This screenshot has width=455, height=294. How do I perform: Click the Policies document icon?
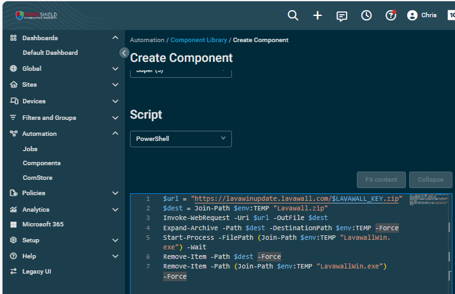point(13,193)
